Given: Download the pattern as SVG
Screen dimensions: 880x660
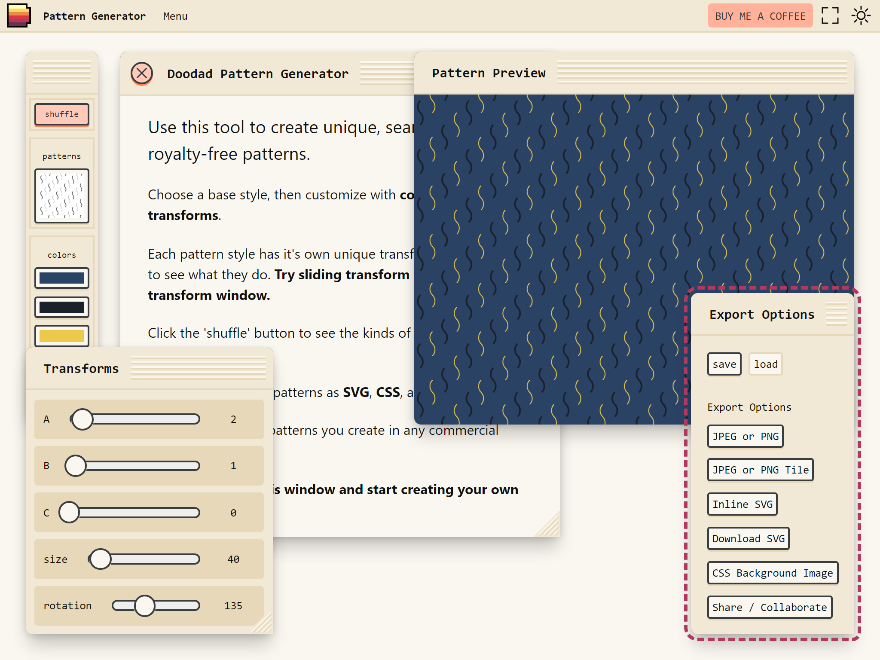Looking at the screenshot, I should click(748, 538).
